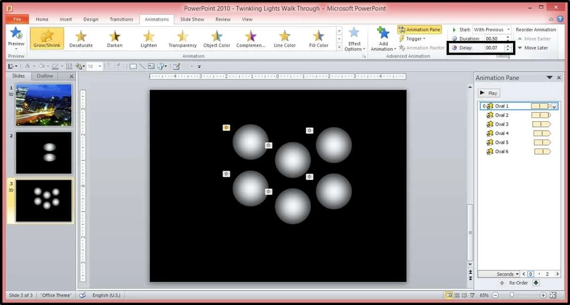This screenshot has height=305, width=570.
Task: Switch to Normal view in status bar
Action: click(x=449, y=295)
